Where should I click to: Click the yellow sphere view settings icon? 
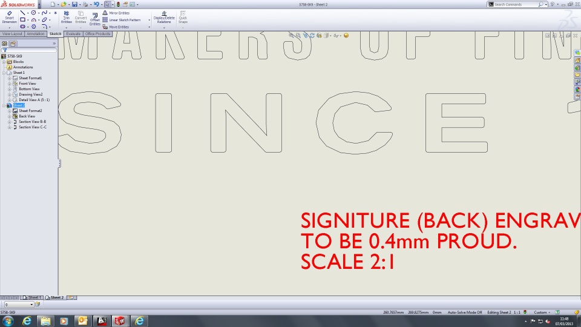pyautogui.click(x=346, y=36)
